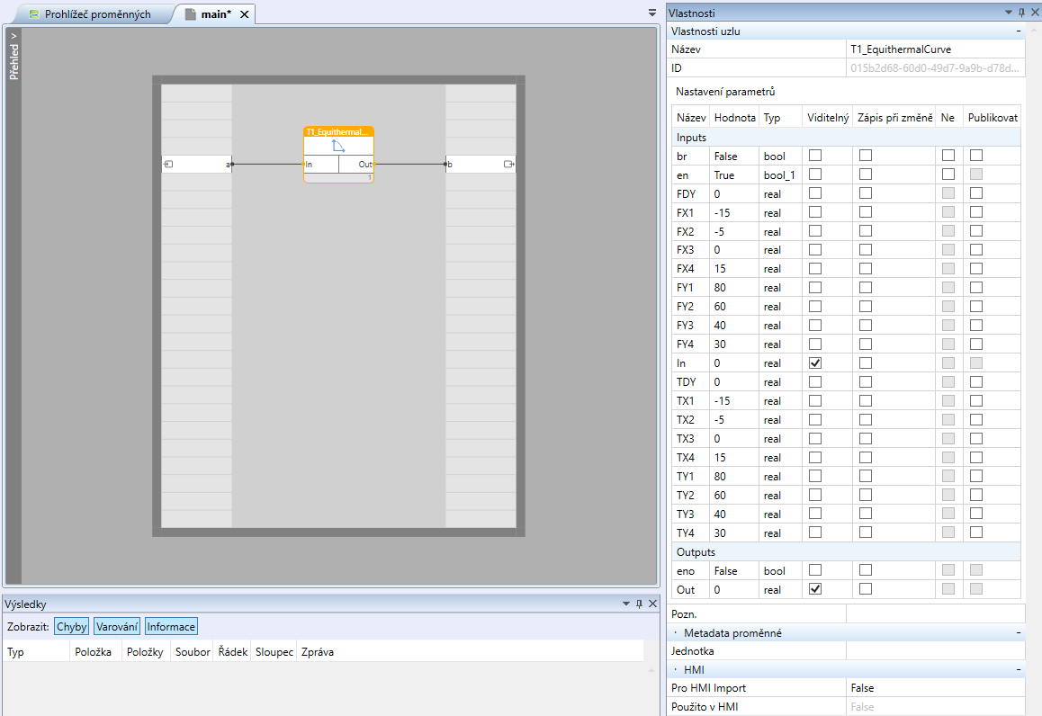Close the main* tab
The image size is (1042, 716).
[245, 14]
